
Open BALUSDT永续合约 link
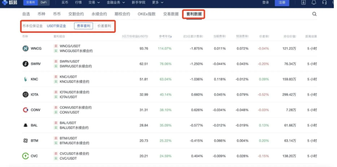coord(74,128)
